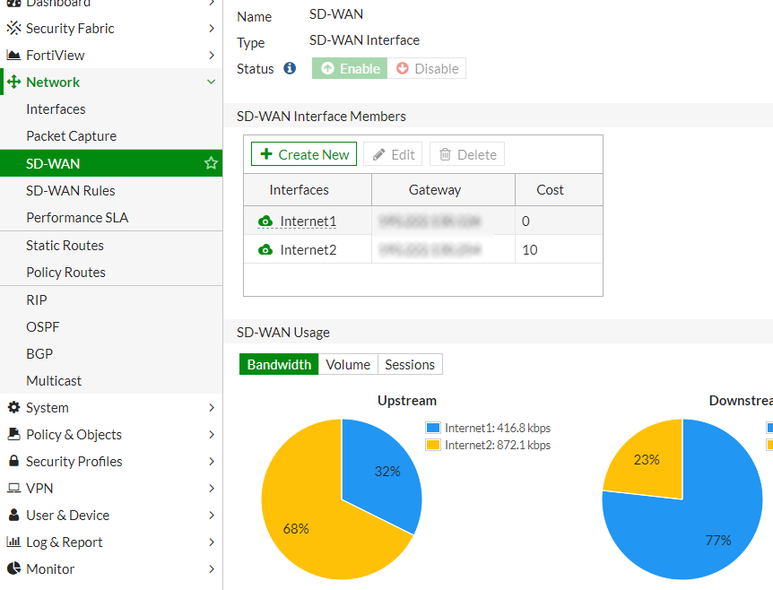773x590 pixels.
Task: Switch to the Volume tab
Action: tap(347, 364)
